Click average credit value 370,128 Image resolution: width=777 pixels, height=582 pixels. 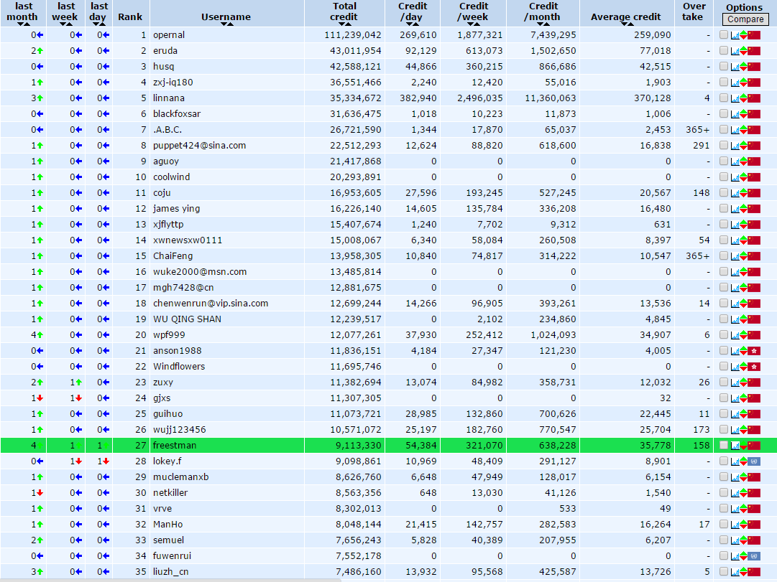(x=652, y=98)
